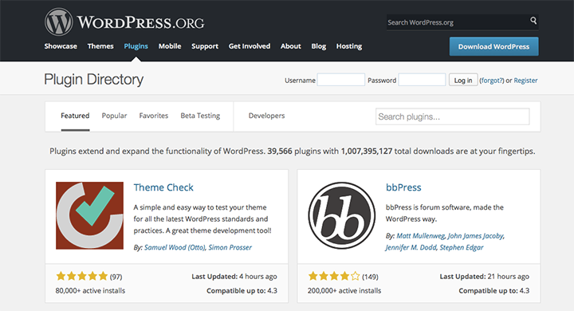574x311 pixels.
Task: Click bbPress four-star rating
Action: 334,276
